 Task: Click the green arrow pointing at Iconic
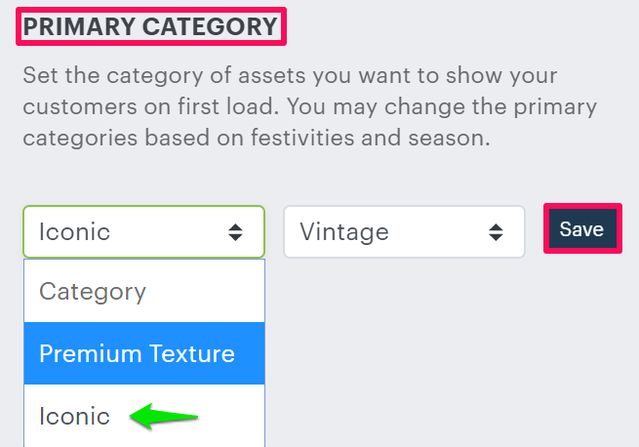pyautogui.click(x=169, y=416)
